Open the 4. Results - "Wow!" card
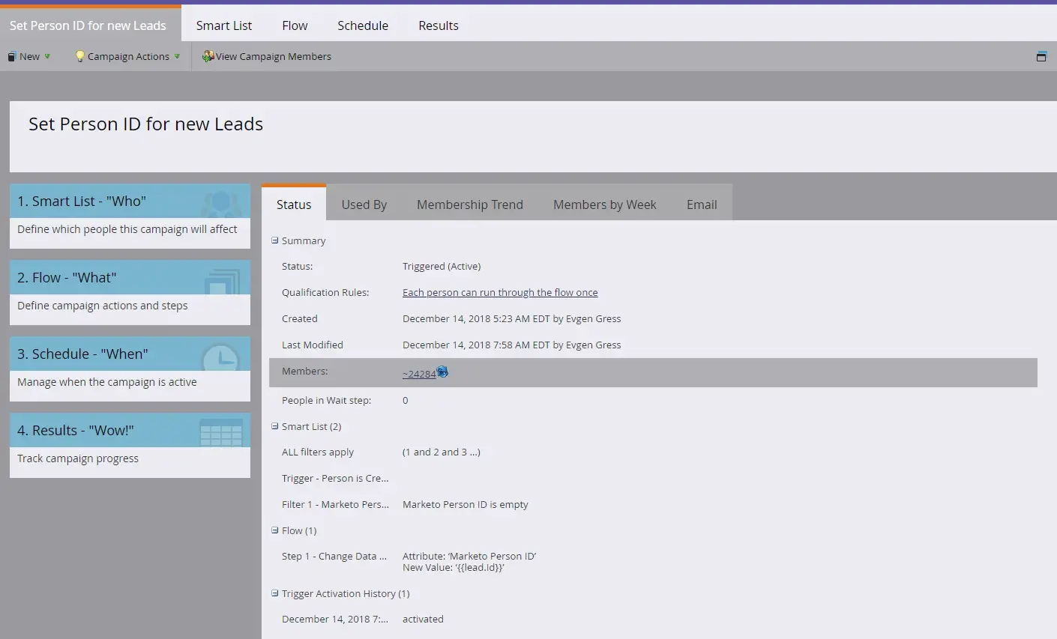 coord(130,445)
